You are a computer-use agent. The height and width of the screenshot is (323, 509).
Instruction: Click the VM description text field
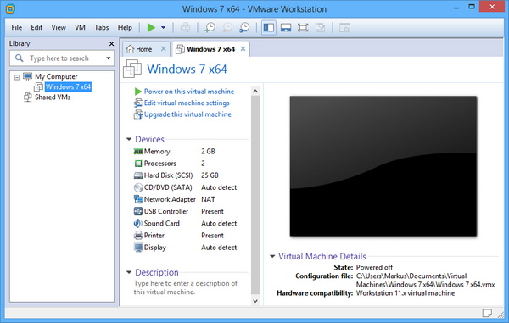(x=186, y=287)
